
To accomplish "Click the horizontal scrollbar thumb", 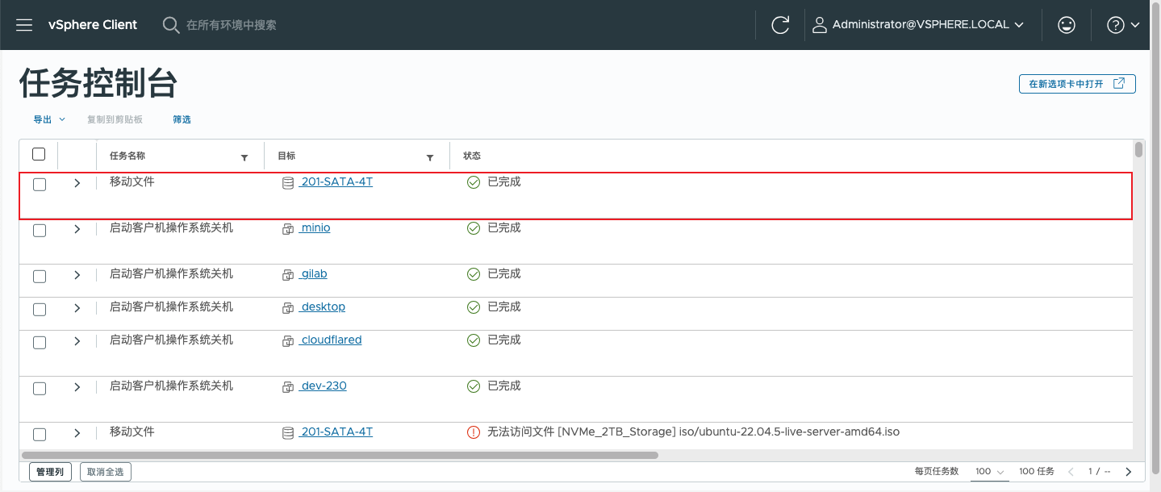I will (x=340, y=455).
